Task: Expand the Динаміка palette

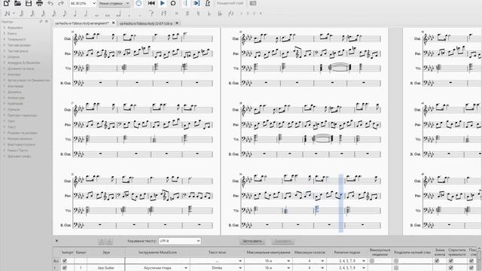Action: tap(14, 92)
